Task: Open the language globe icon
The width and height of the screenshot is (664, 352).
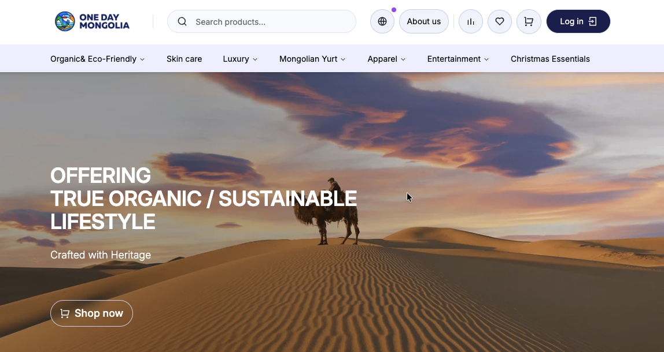Action: click(382, 21)
